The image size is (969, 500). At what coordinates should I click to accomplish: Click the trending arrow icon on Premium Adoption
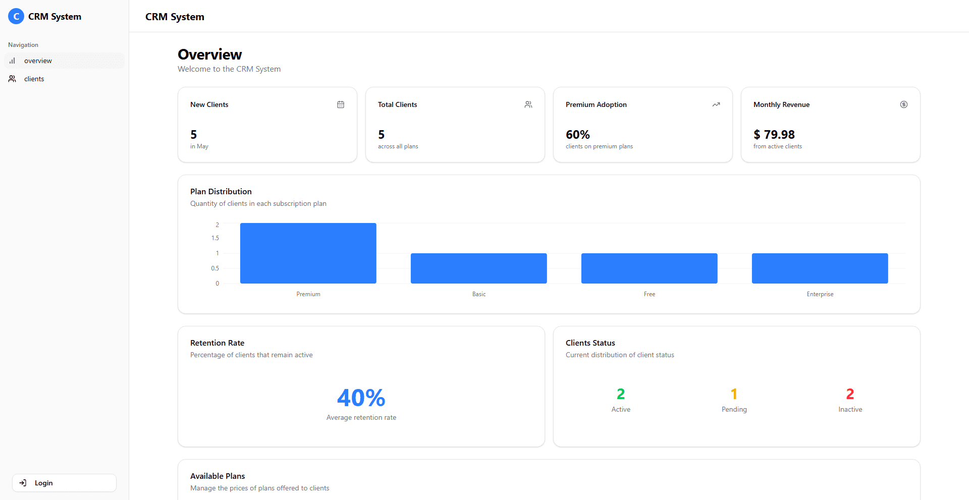point(716,104)
